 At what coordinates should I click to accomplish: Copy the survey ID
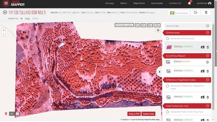point(27,19)
